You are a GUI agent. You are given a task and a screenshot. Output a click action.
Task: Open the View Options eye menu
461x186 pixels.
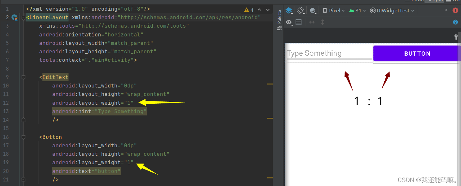click(289, 22)
